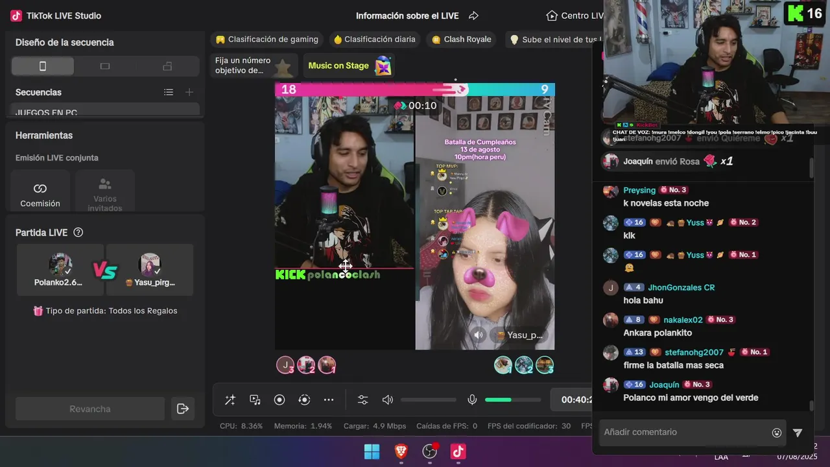Screen dimensions: 830x467
Task: Open TikTok LIVE Studio taskbar icon
Action: coord(458,451)
